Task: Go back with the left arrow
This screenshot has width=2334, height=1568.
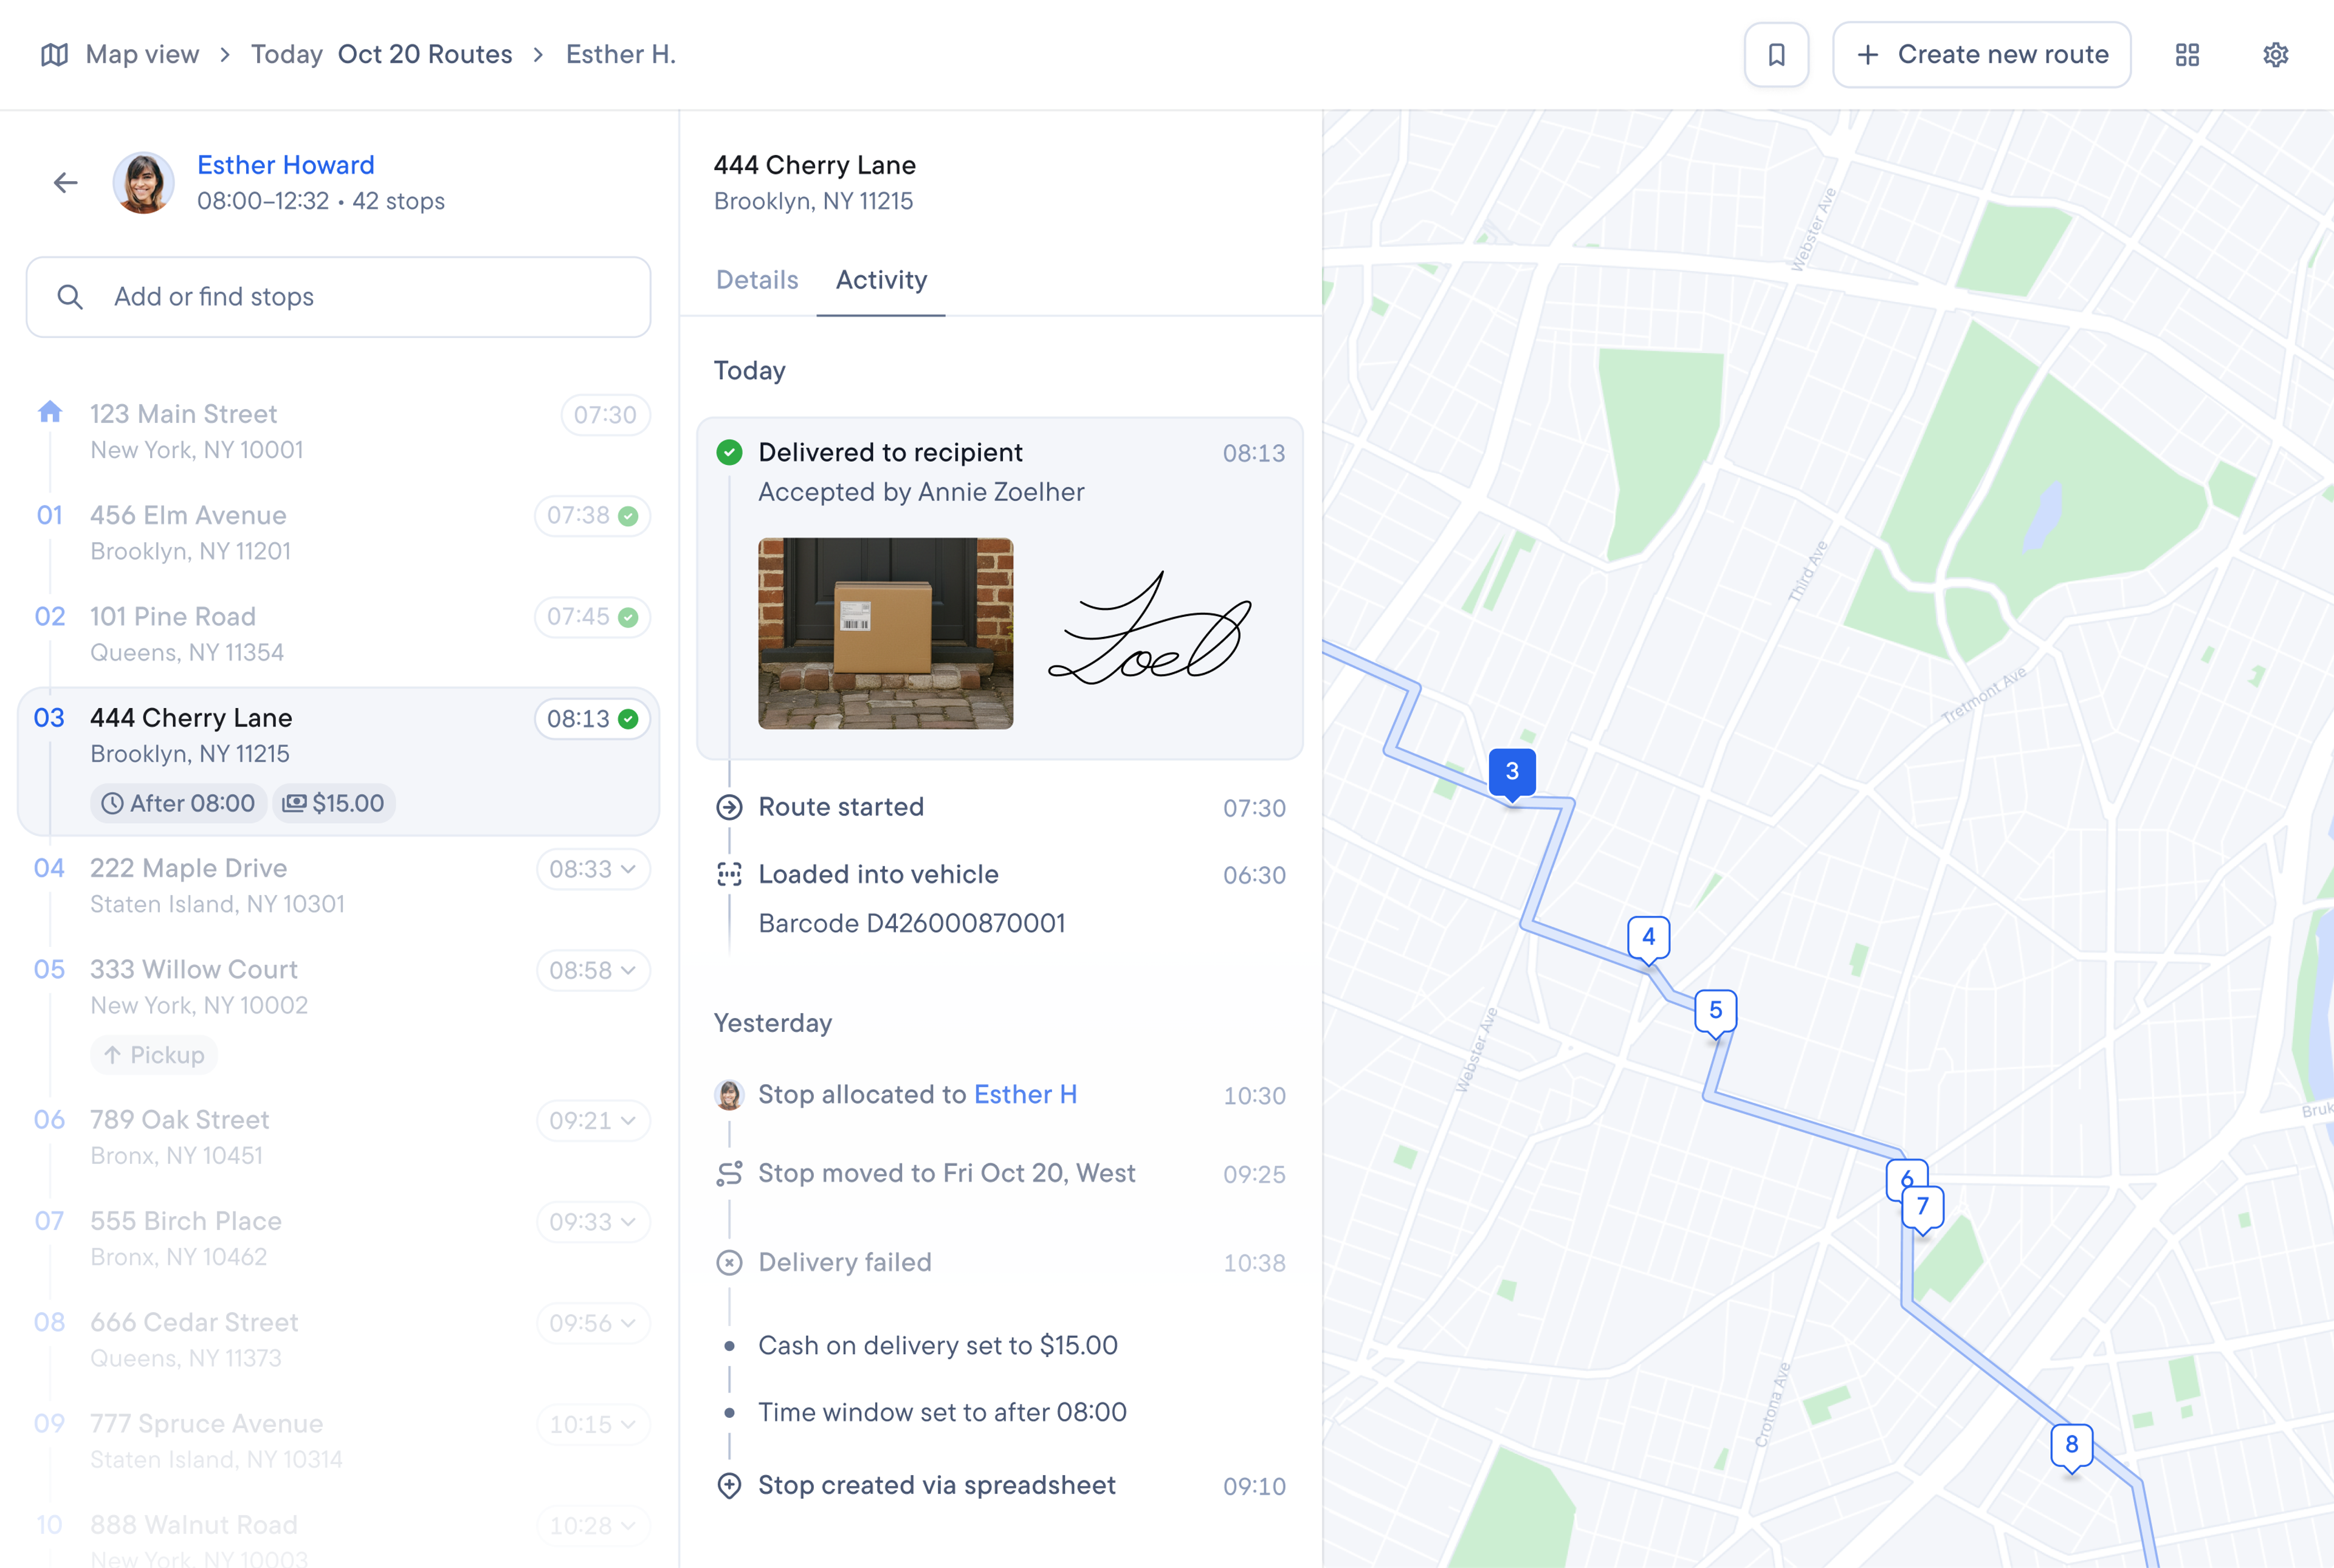Action: coord(66,182)
